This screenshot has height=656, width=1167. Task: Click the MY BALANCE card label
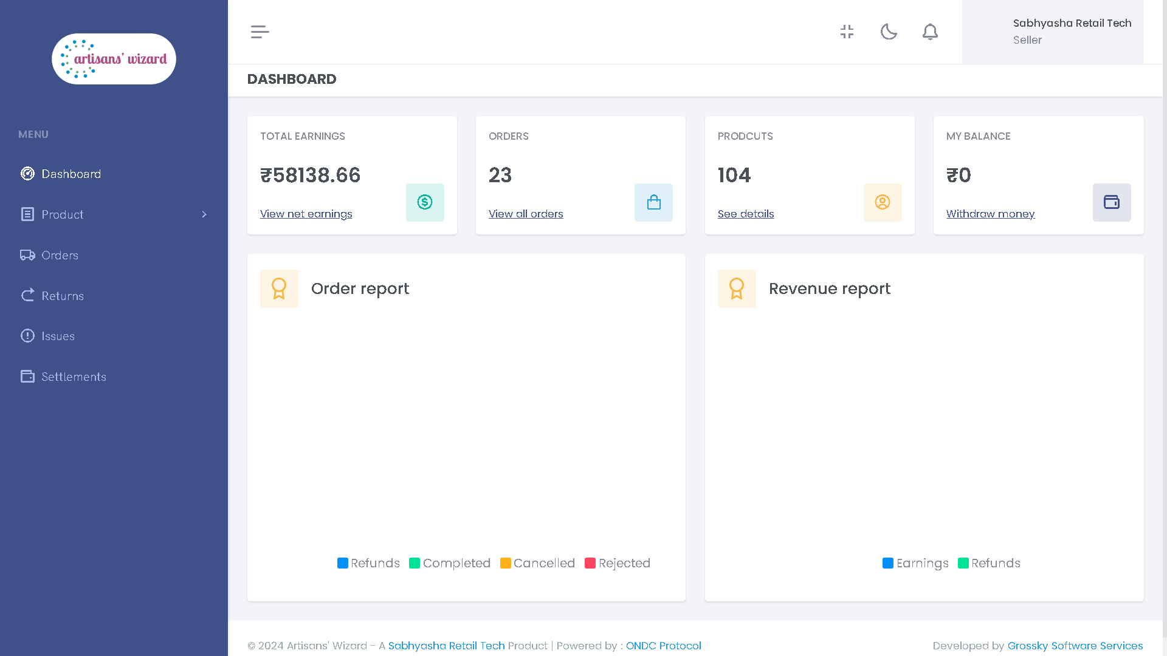[x=978, y=136]
